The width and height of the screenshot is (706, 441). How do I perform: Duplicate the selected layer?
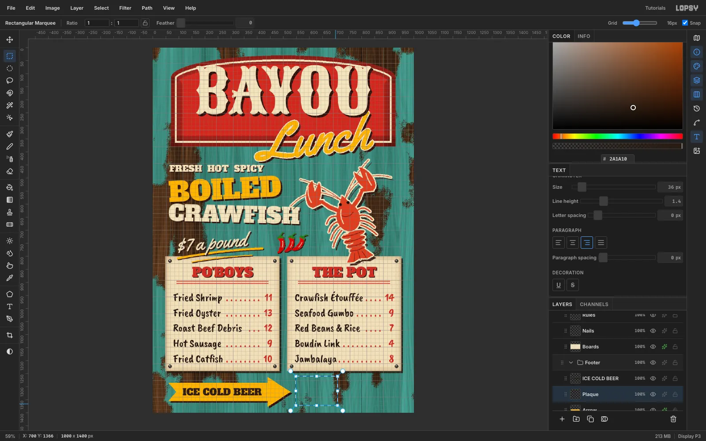590,419
